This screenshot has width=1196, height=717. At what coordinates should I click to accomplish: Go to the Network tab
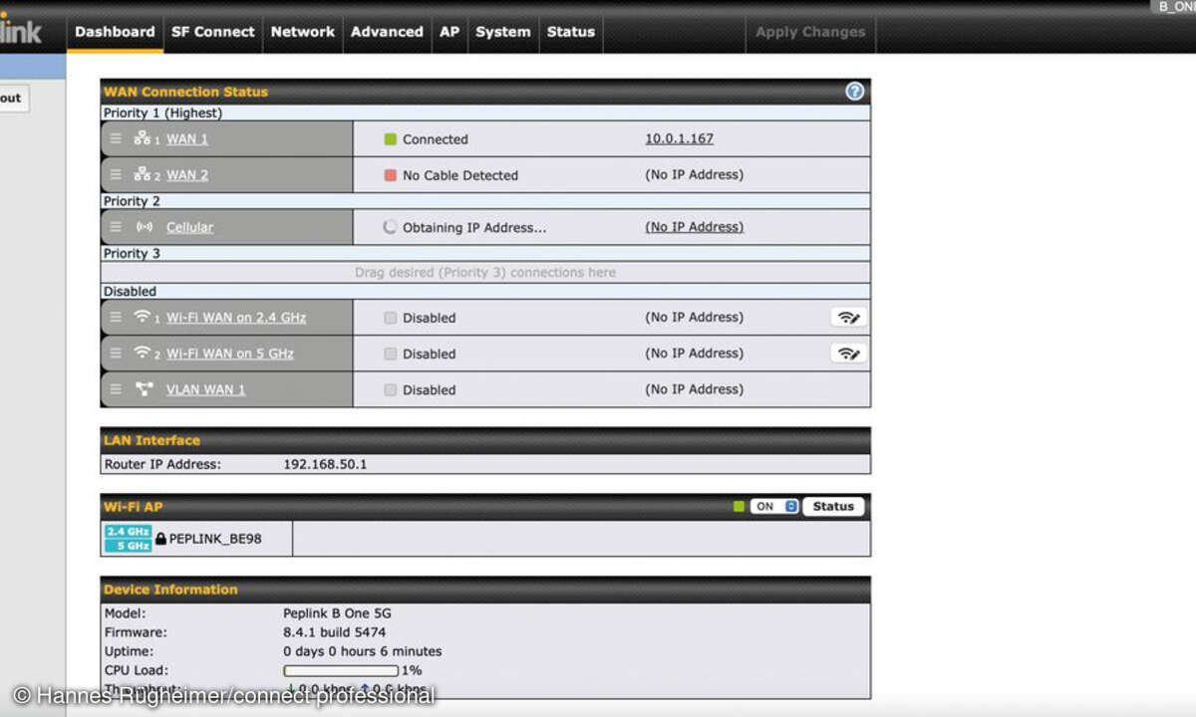[x=303, y=32]
